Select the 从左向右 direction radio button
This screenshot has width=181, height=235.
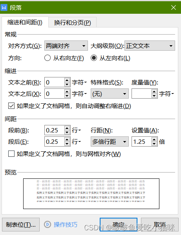pos(94,58)
